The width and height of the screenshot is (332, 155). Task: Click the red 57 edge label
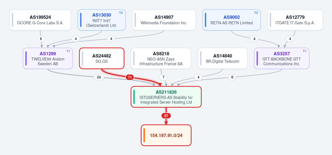[x=166, y=116]
